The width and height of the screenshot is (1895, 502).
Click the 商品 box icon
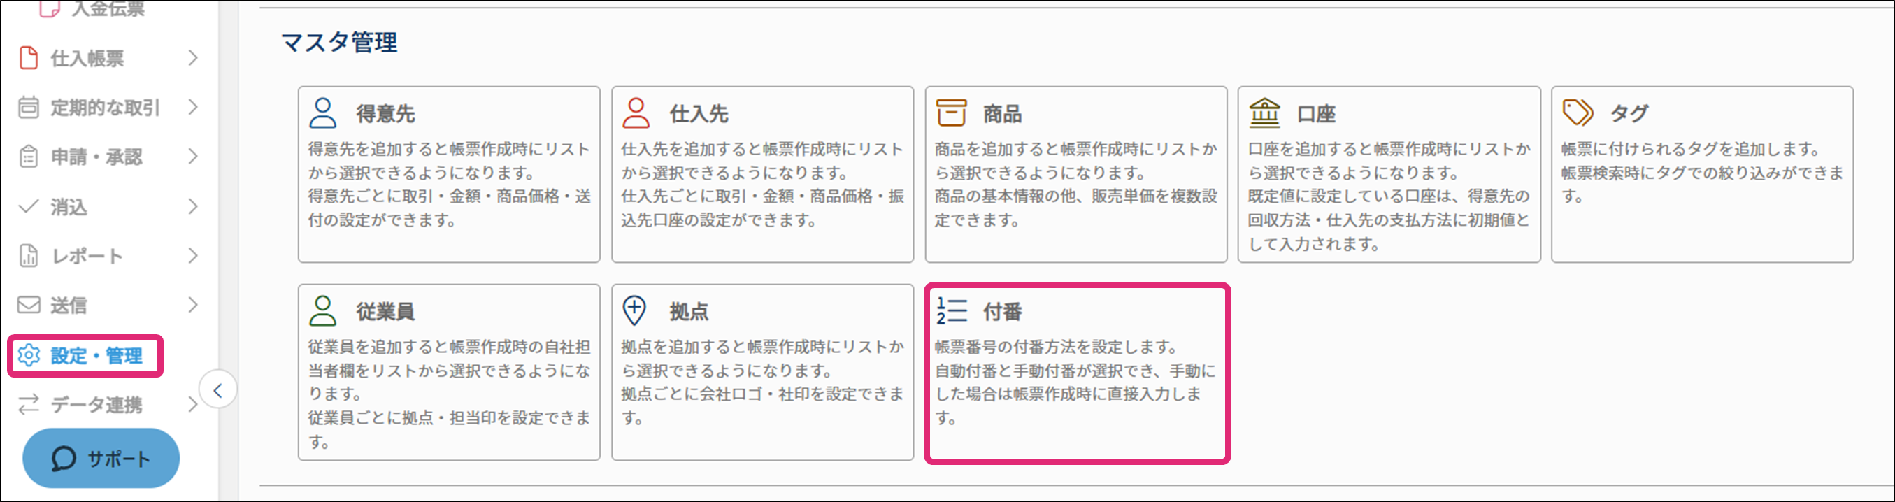(x=950, y=113)
